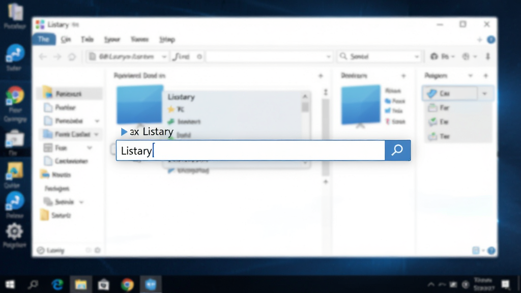Click the dark round icon right of the toolbar search field
This screenshot has height=293, width=521.
[434, 56]
